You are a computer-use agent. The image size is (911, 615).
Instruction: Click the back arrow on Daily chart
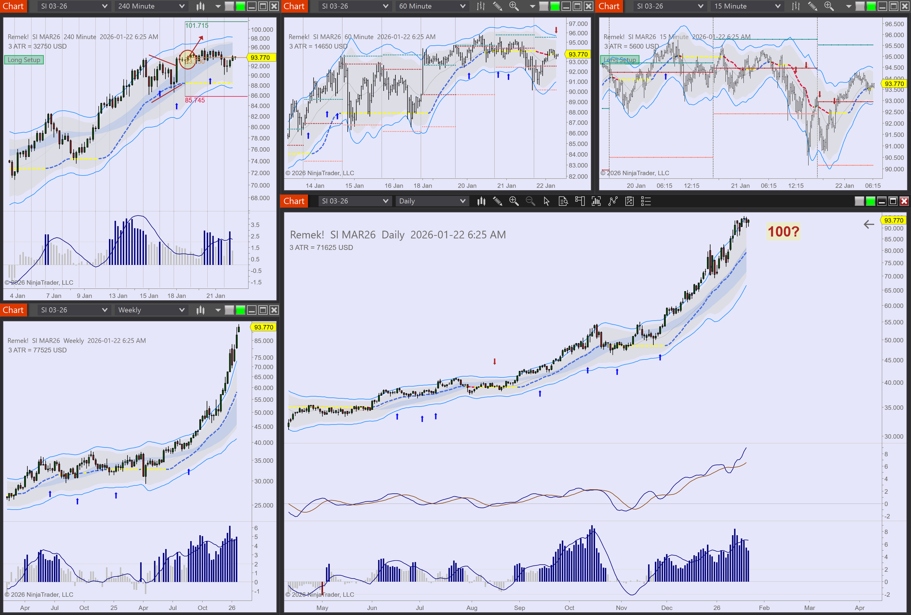click(x=869, y=224)
